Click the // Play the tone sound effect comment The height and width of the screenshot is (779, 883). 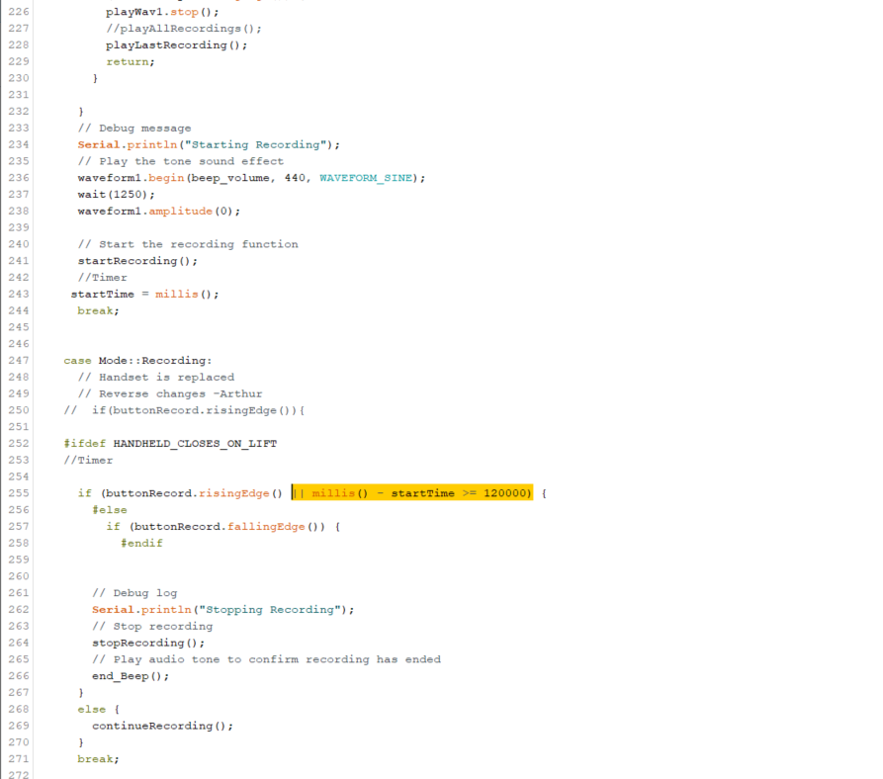181,161
